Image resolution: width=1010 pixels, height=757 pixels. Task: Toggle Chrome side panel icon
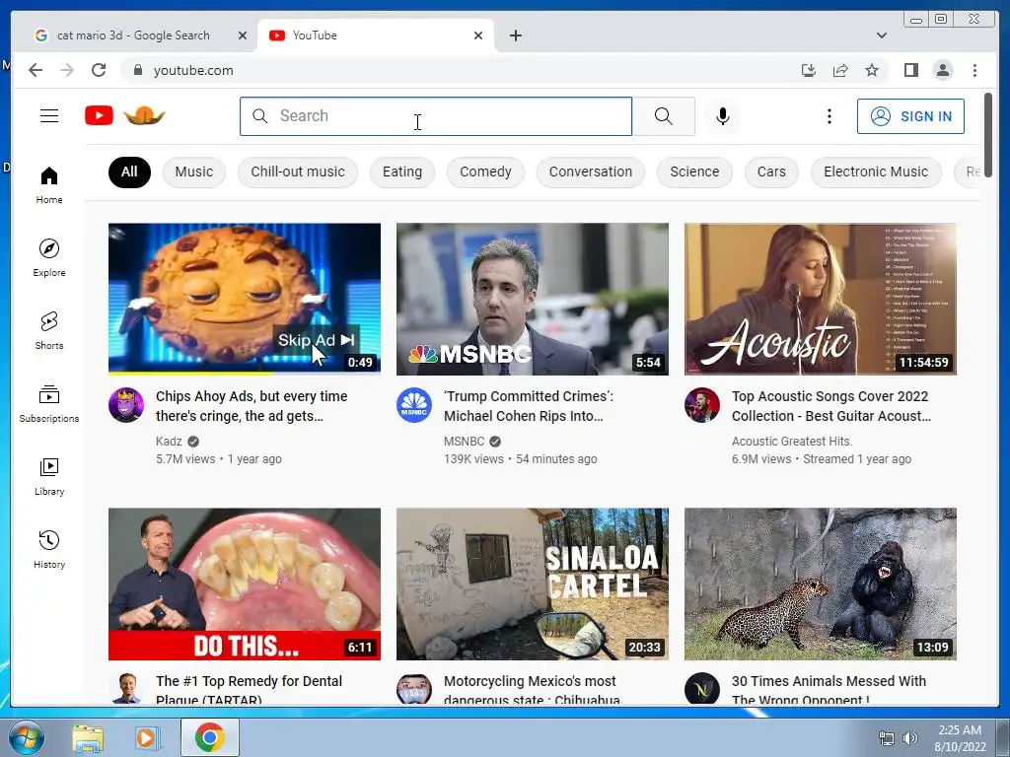click(x=910, y=70)
